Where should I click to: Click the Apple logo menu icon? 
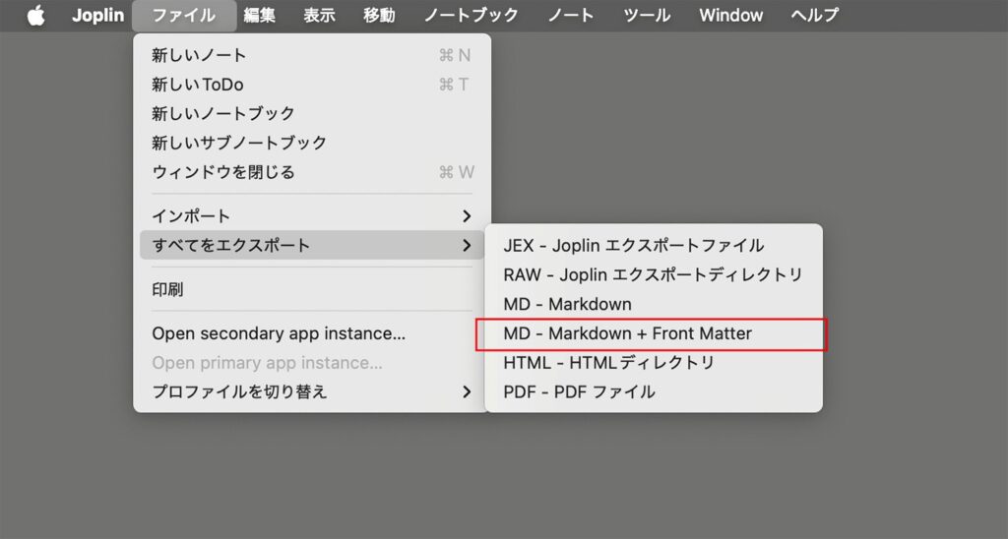pos(36,15)
